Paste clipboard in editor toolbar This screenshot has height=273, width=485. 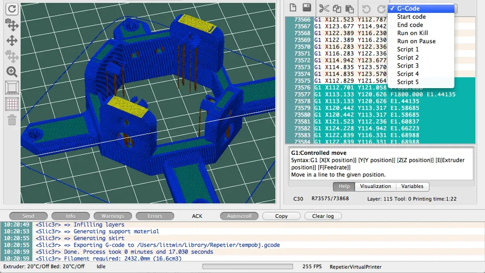click(x=350, y=8)
